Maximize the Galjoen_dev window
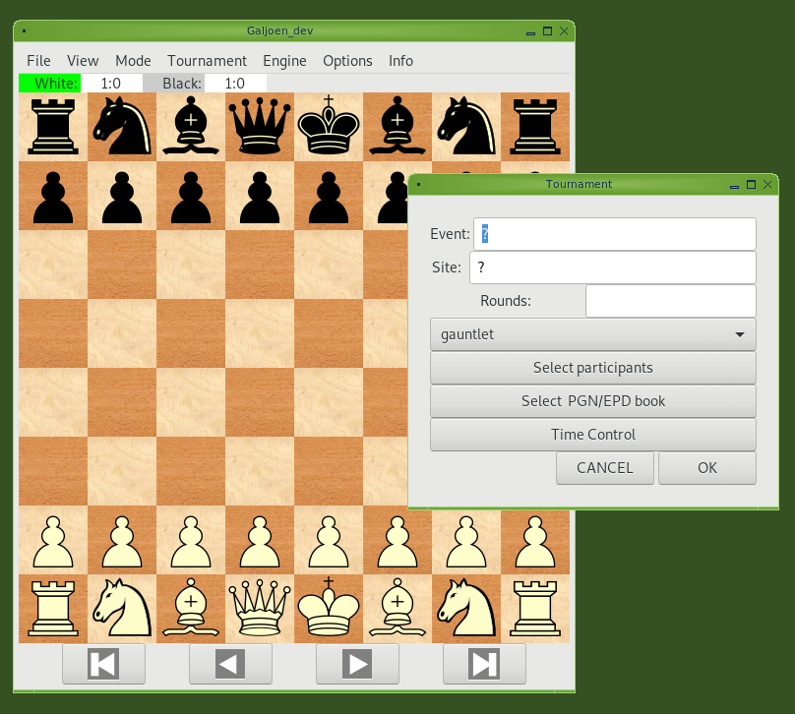Viewport: 795px width, 714px height. 547,30
